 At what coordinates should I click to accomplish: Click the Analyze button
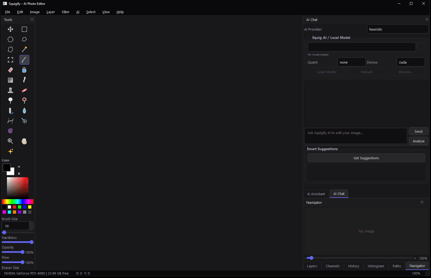click(418, 141)
